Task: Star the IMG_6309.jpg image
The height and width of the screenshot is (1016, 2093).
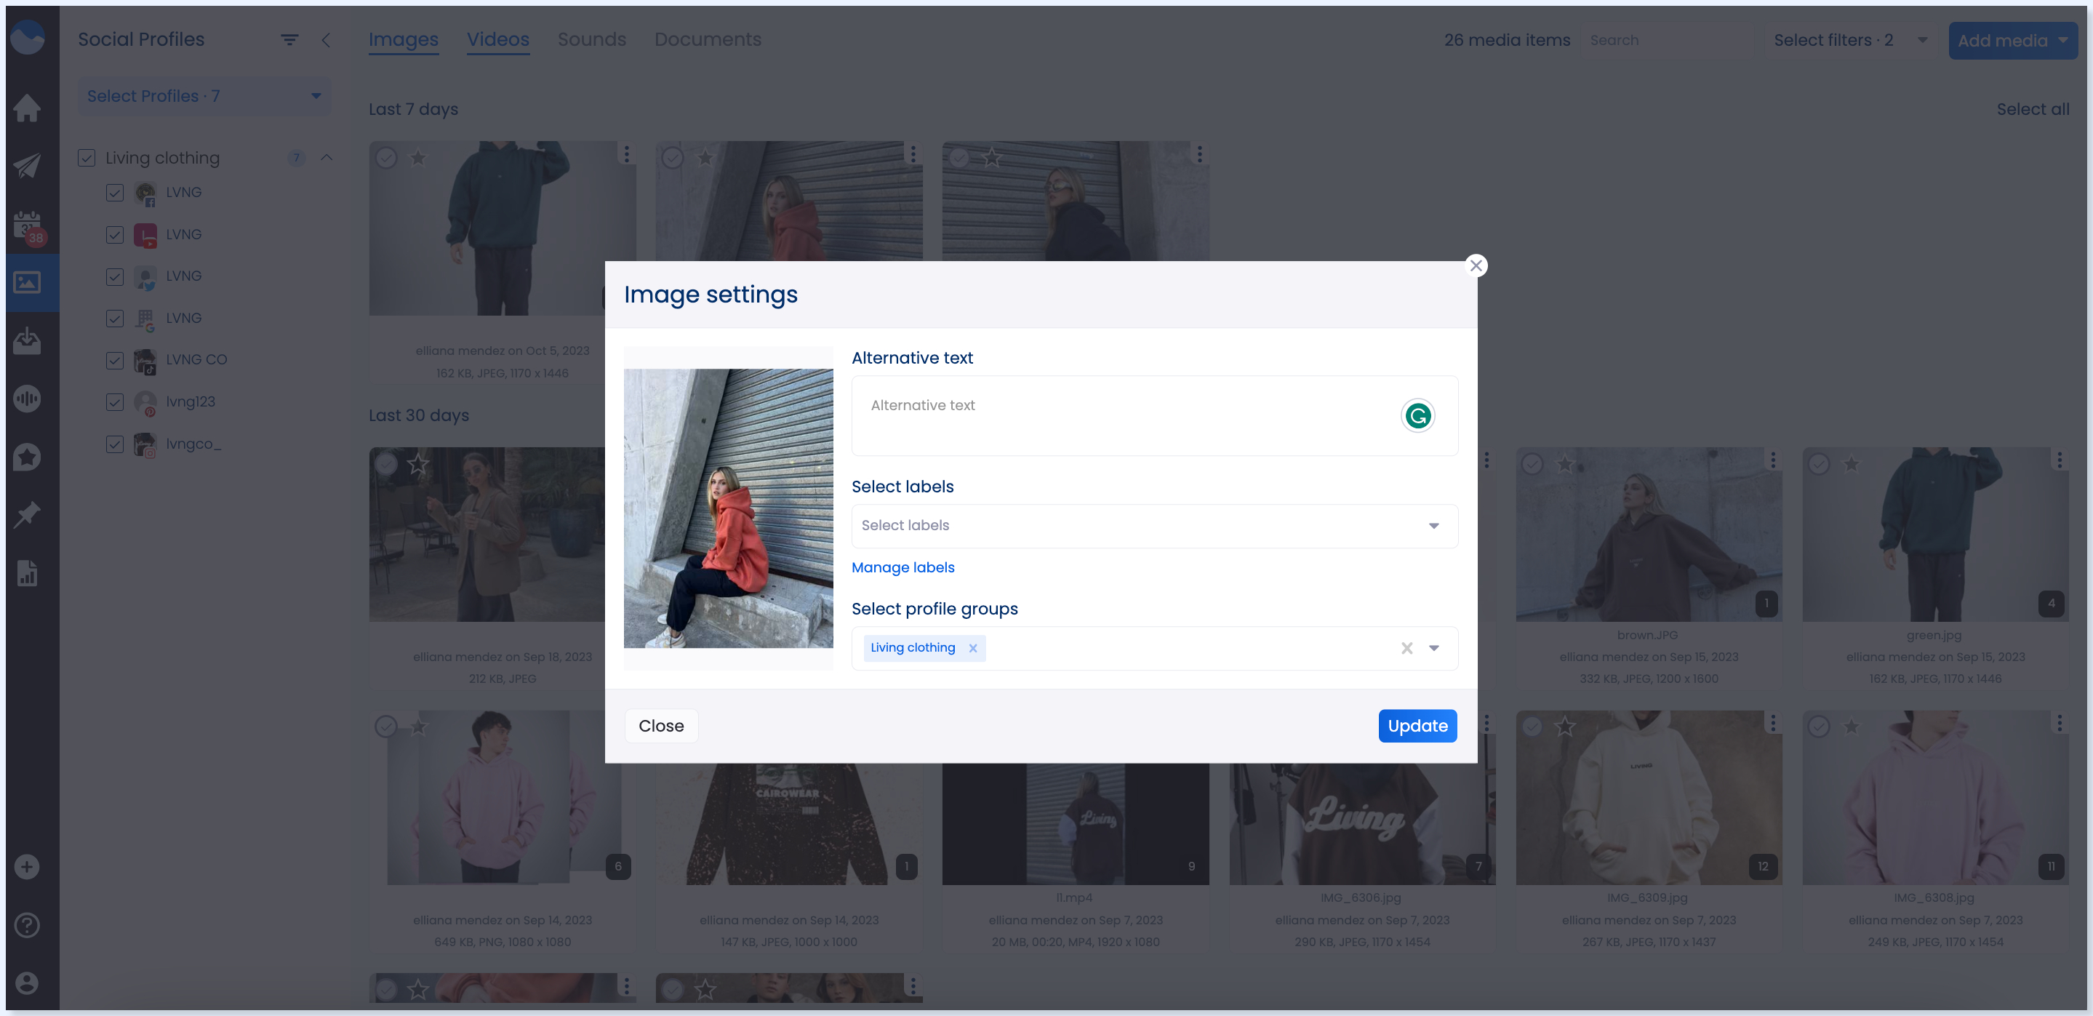Action: coord(1565,727)
